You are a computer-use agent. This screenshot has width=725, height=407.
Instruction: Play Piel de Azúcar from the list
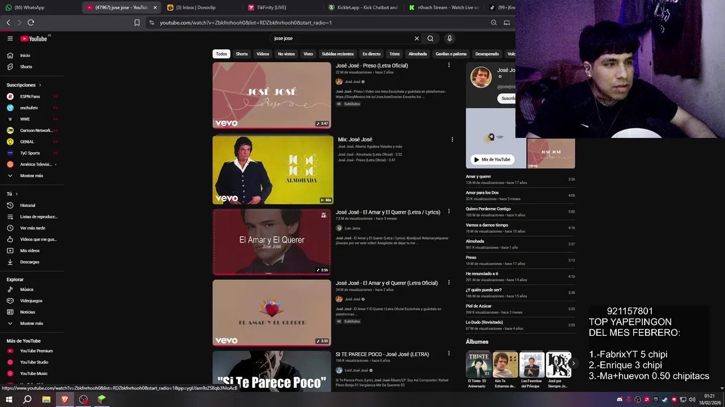(520, 309)
